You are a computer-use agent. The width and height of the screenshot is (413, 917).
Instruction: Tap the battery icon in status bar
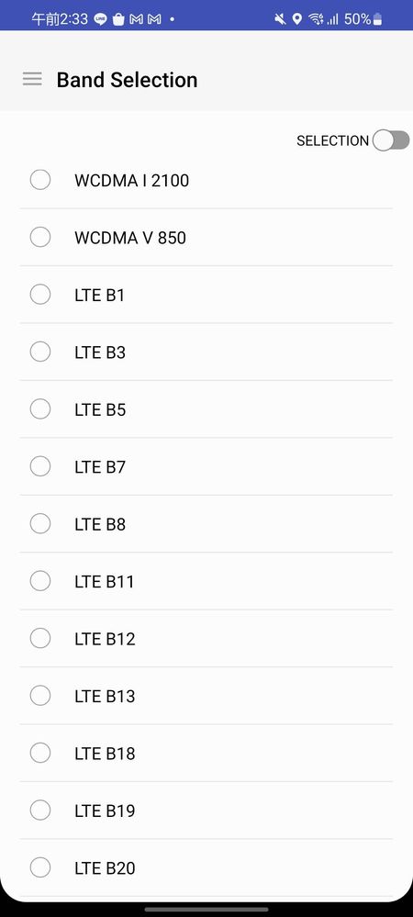coord(377,20)
